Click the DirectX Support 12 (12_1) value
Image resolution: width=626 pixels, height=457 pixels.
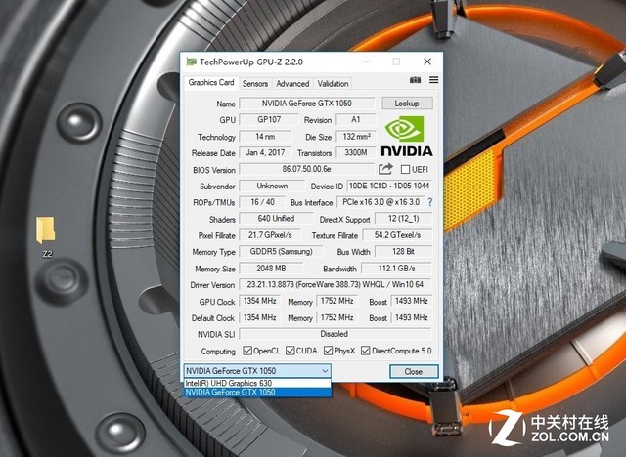coord(403,219)
